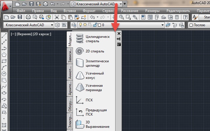This screenshot has width=210, height=131.
Task: Choose the Усеченный конус tool
Action: pyautogui.click(x=90, y=75)
